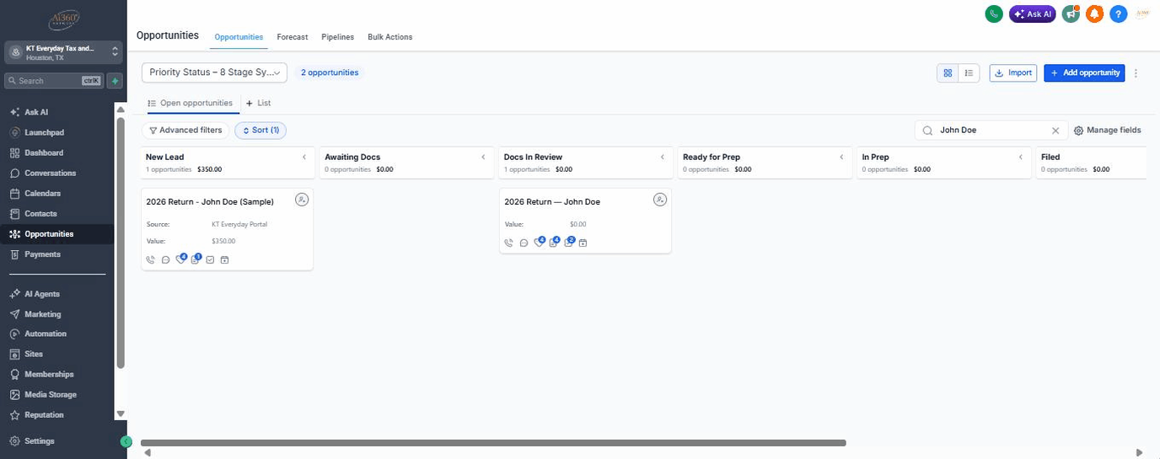The width and height of the screenshot is (1160, 459).
Task: Open tasks icon badge 2 on Docs In Review card
Action: [568, 242]
